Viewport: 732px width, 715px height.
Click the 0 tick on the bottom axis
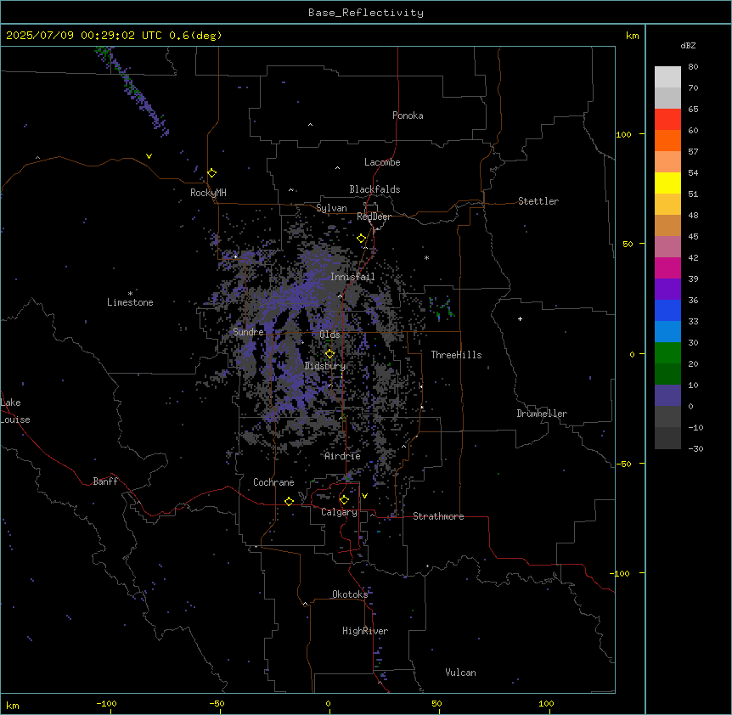pos(328,704)
